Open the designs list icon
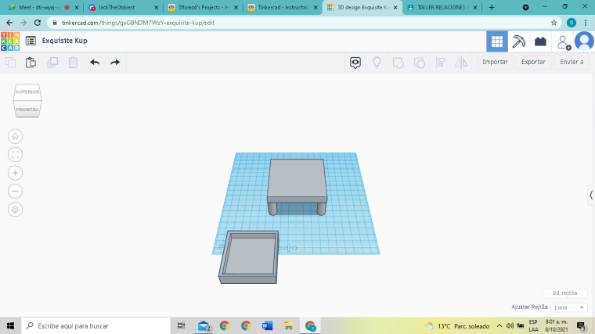The width and height of the screenshot is (595, 334). [31, 41]
